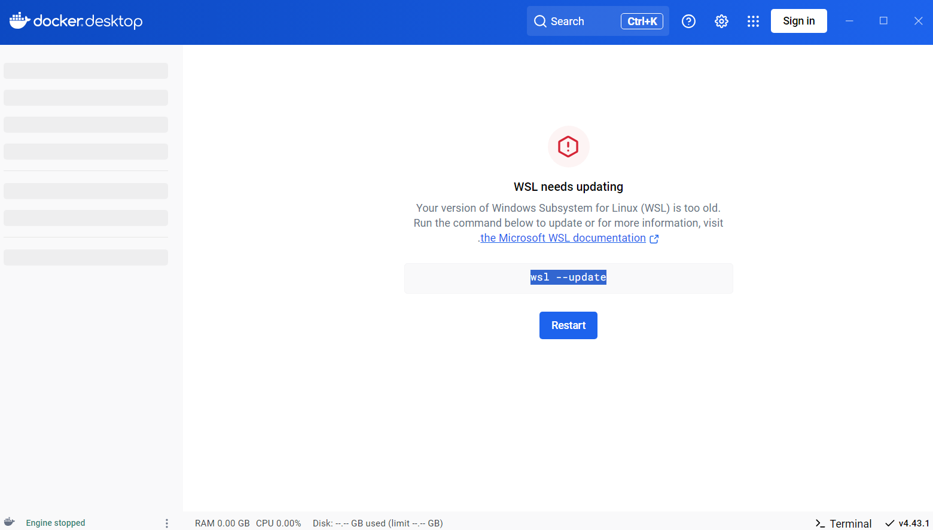This screenshot has height=530, width=933.
Task: Click the Sign in button
Action: click(x=798, y=21)
